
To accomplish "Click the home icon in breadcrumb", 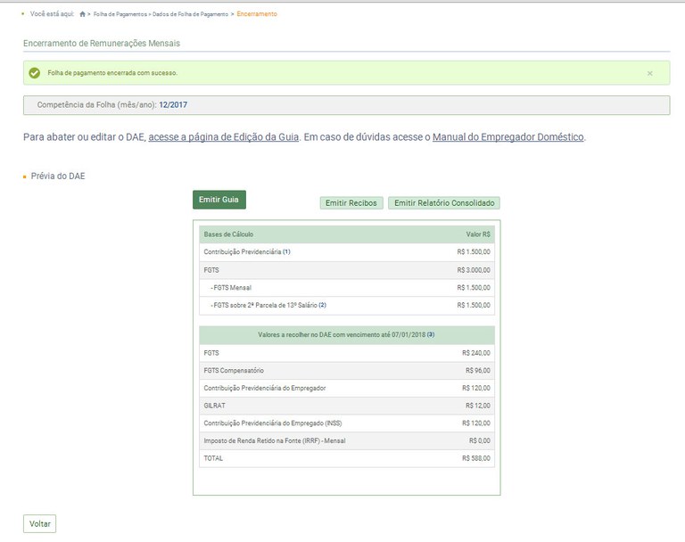I will click(83, 14).
